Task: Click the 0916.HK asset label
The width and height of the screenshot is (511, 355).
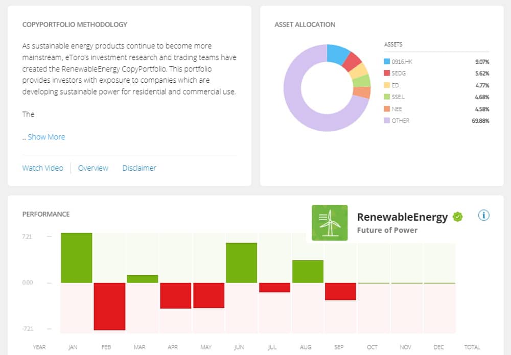Action: (402, 62)
